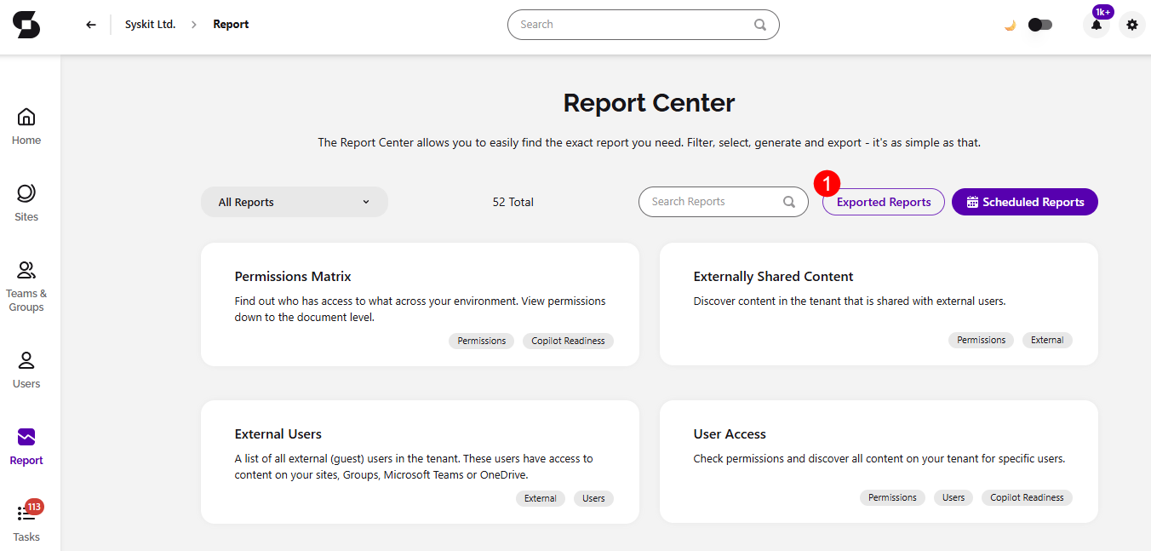Open the notifications bell
The image size is (1151, 551).
tap(1097, 25)
